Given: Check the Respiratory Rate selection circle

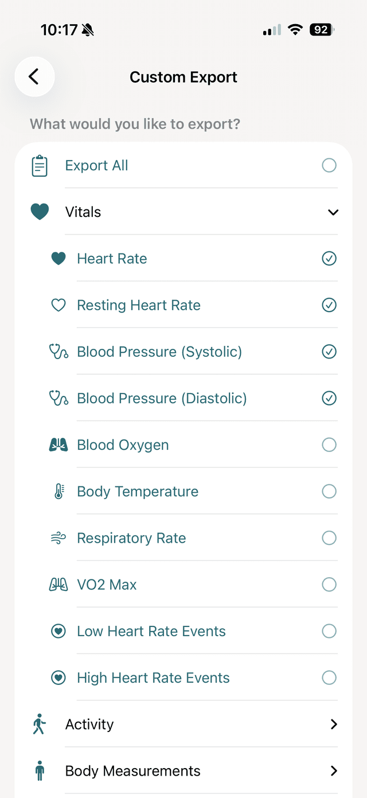Looking at the screenshot, I should (329, 538).
